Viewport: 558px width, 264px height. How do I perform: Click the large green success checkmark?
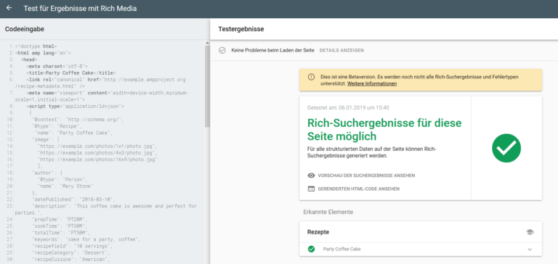506,149
